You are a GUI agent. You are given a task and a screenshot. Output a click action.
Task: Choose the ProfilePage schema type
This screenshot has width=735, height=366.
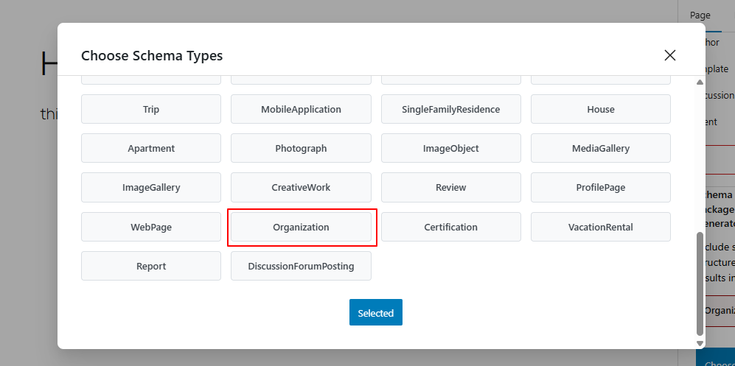pyautogui.click(x=600, y=188)
